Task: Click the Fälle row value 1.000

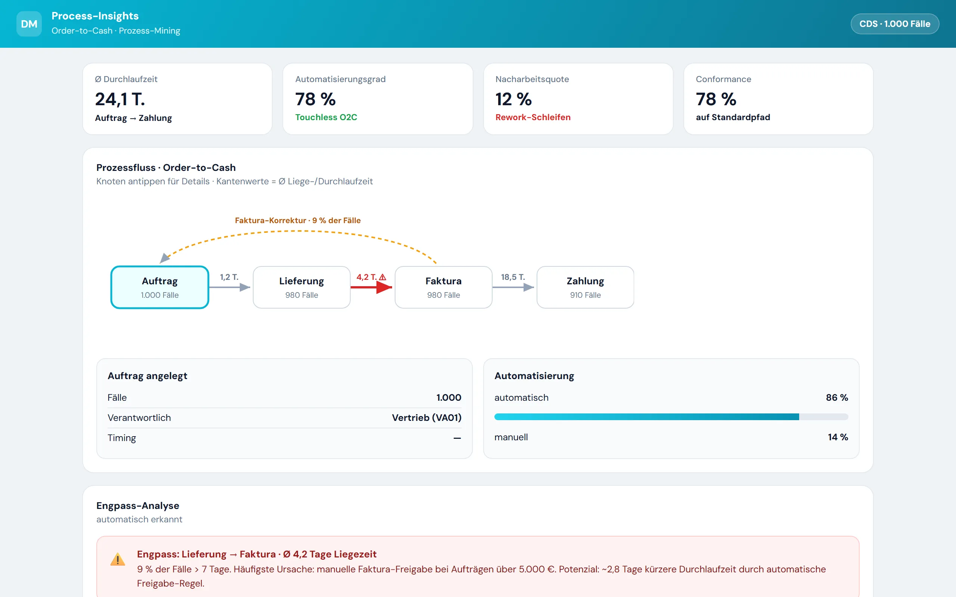Action: 448,398
